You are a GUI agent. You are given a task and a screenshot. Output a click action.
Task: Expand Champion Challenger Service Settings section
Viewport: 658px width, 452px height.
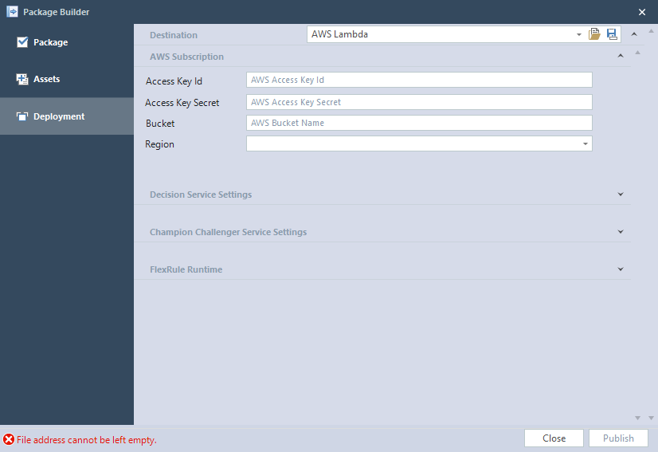[621, 231]
